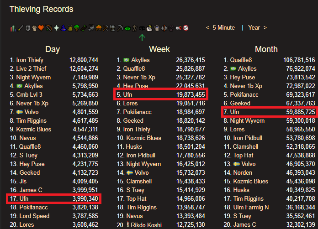Select the Mining pickaxe icon

120,28
